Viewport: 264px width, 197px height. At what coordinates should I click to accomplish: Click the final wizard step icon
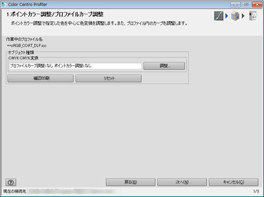(x=253, y=16)
